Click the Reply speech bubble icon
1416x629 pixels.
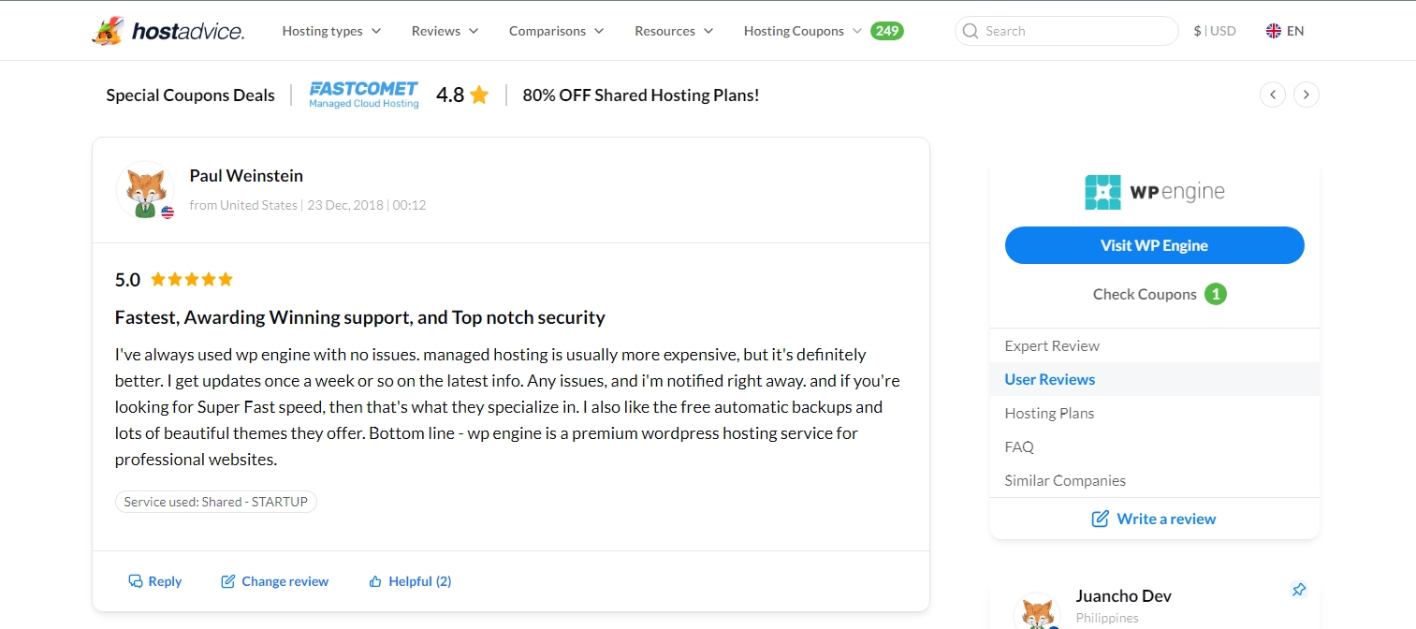tap(136, 581)
